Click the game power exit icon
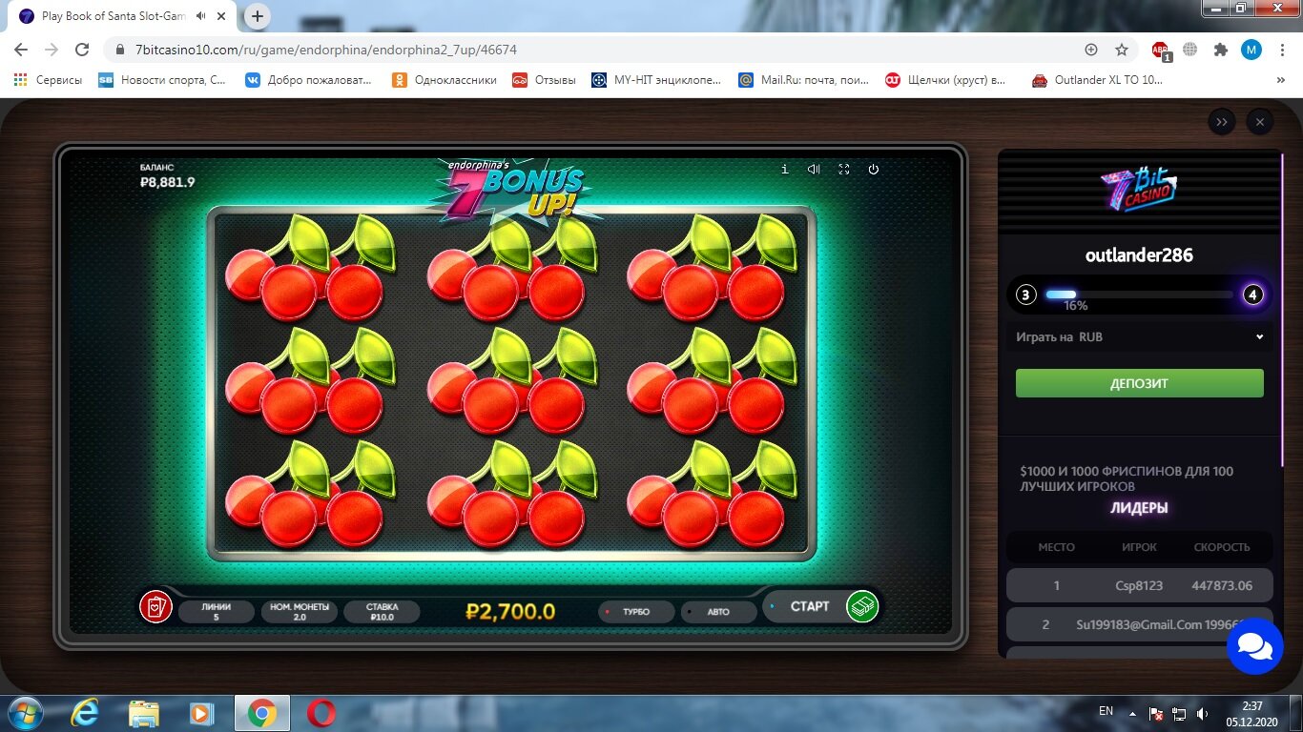The width and height of the screenshot is (1303, 732). [x=873, y=169]
